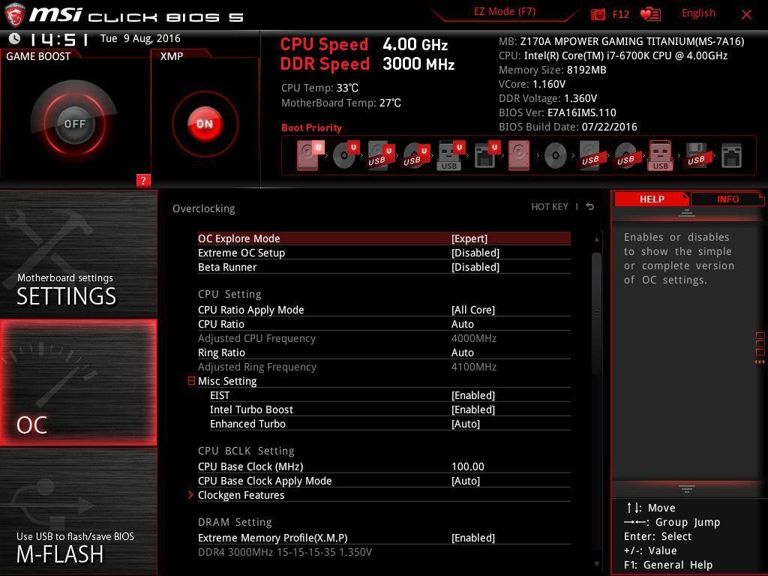Image resolution: width=768 pixels, height=576 pixels.
Task: Open the SETTINGS motherboard settings section
Action: point(78,253)
